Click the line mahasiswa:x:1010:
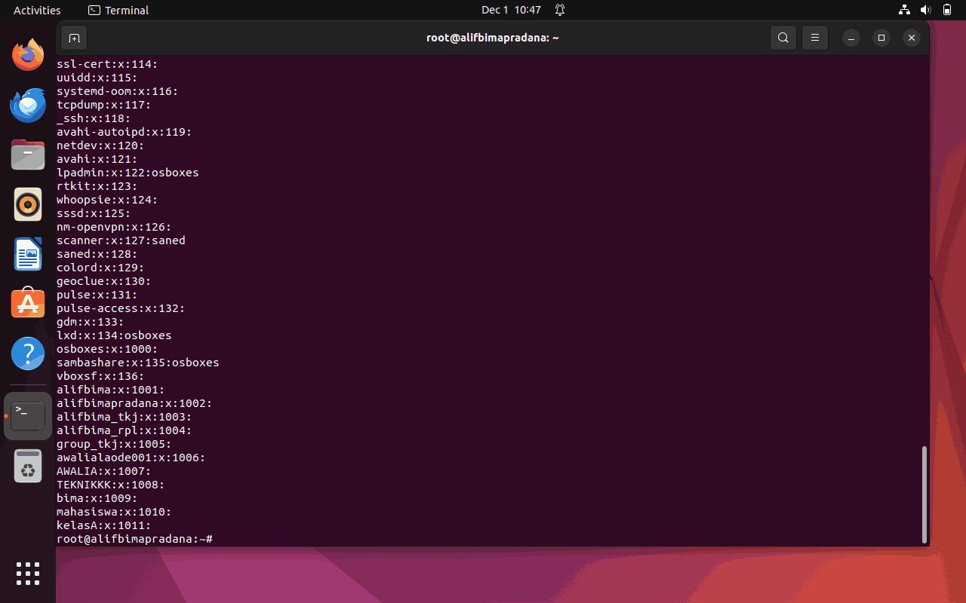This screenshot has width=966, height=603. [114, 512]
